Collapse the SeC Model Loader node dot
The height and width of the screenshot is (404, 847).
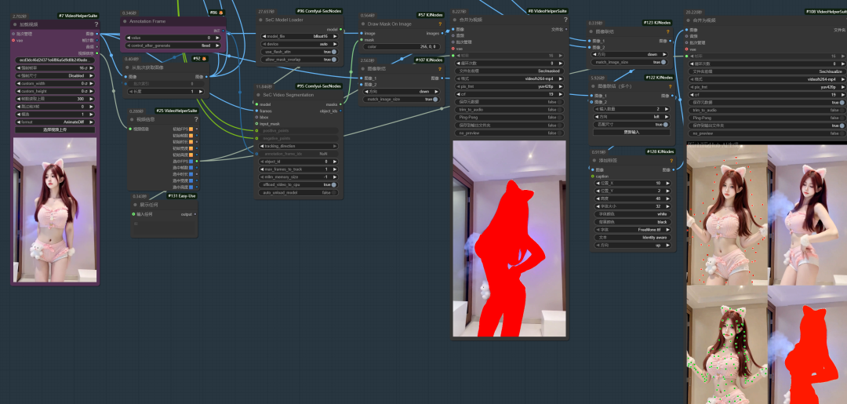[260, 20]
